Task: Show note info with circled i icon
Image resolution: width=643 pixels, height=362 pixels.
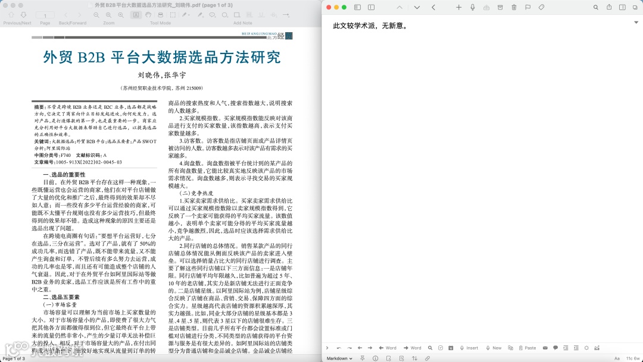Action: [375, 358]
